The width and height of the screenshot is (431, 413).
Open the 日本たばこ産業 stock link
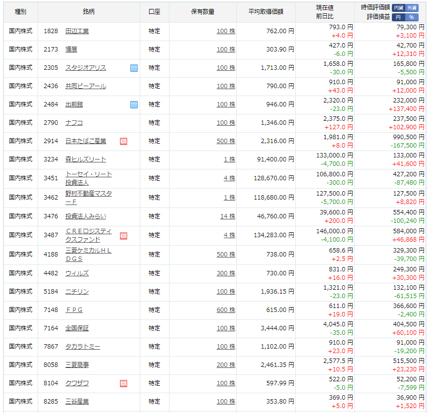86,141
